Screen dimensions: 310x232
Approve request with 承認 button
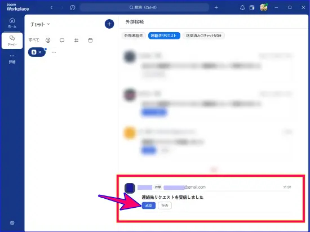pos(149,206)
